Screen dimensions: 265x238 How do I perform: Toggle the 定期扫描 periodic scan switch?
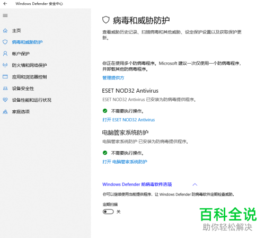[108, 211]
